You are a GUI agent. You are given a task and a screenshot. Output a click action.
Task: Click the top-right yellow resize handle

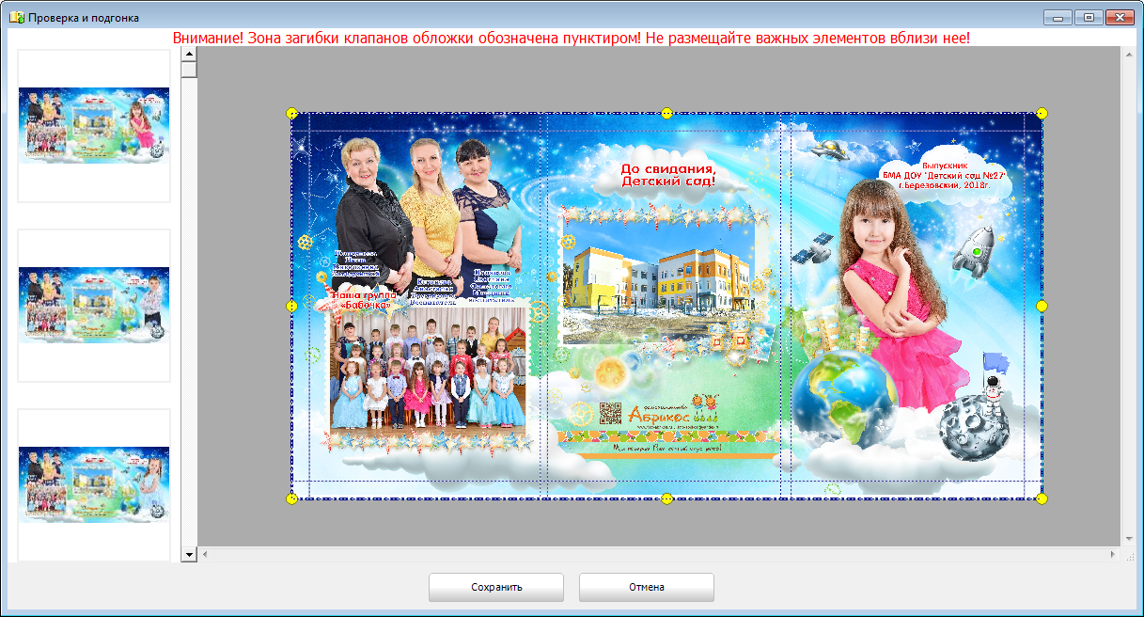pyautogui.click(x=1042, y=114)
